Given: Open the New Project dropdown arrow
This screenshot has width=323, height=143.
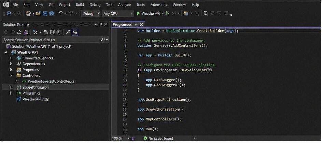Looking at the screenshot, I should point(33,13).
